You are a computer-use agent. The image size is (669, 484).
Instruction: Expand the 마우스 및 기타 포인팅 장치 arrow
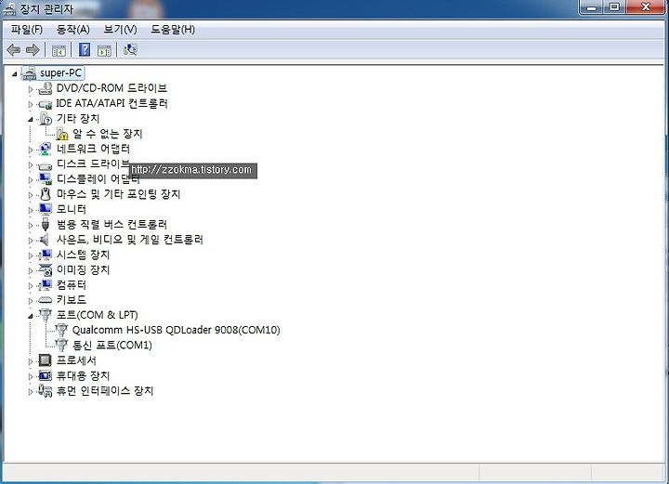[31, 195]
